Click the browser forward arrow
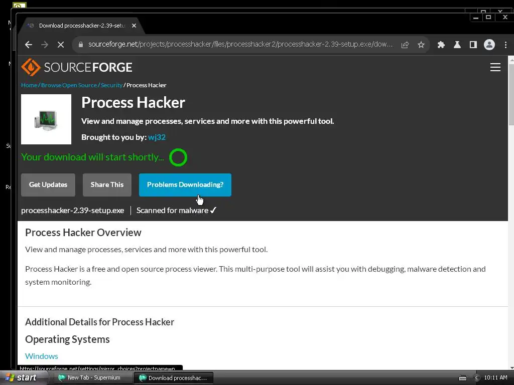The height and width of the screenshot is (385, 514). (45, 45)
